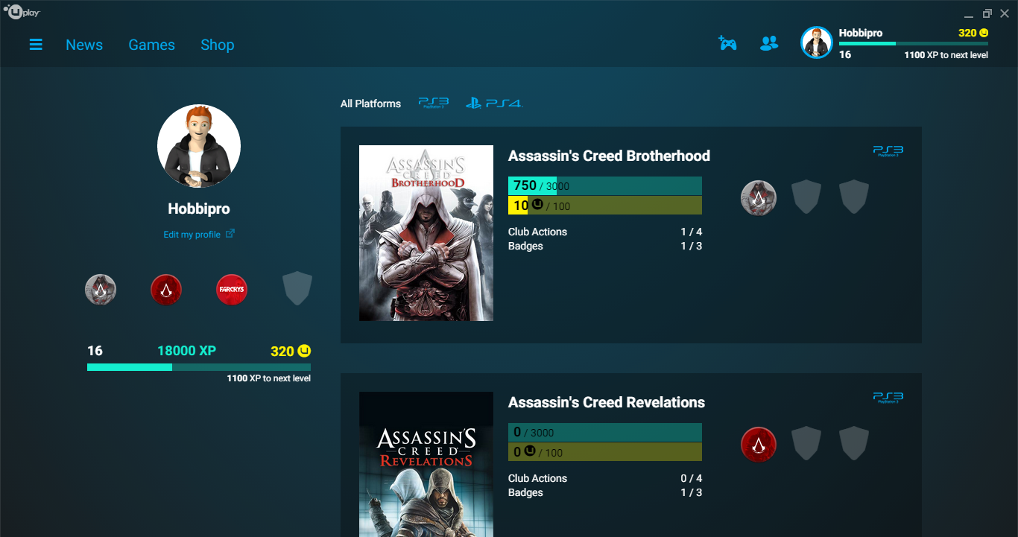Select the All Platforms filter
1018x537 pixels.
click(370, 104)
